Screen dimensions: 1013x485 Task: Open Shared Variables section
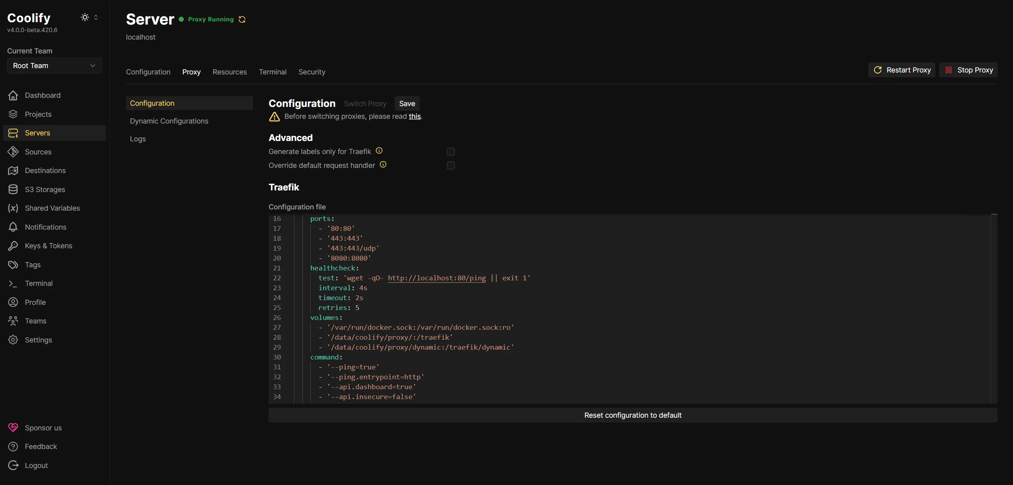(52, 208)
